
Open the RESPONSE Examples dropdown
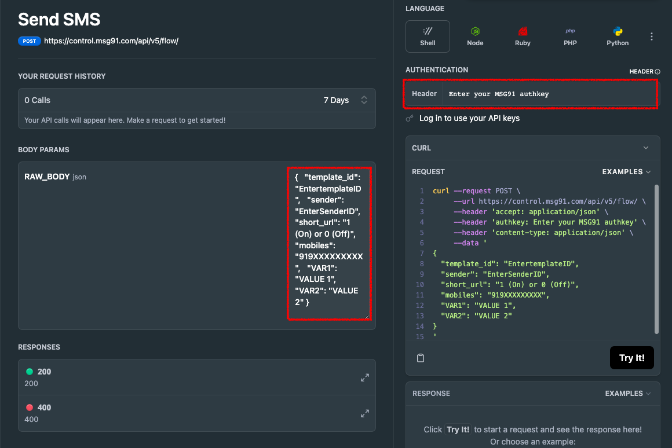[628, 393]
